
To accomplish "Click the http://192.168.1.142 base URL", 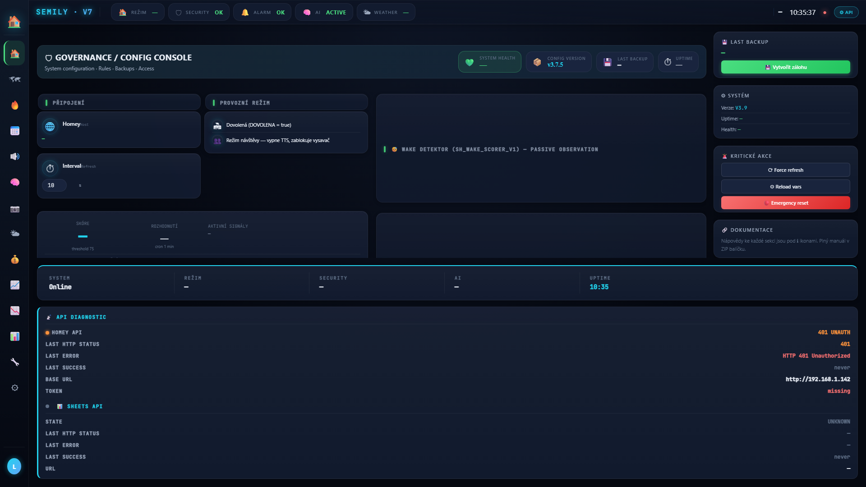I will [818, 379].
